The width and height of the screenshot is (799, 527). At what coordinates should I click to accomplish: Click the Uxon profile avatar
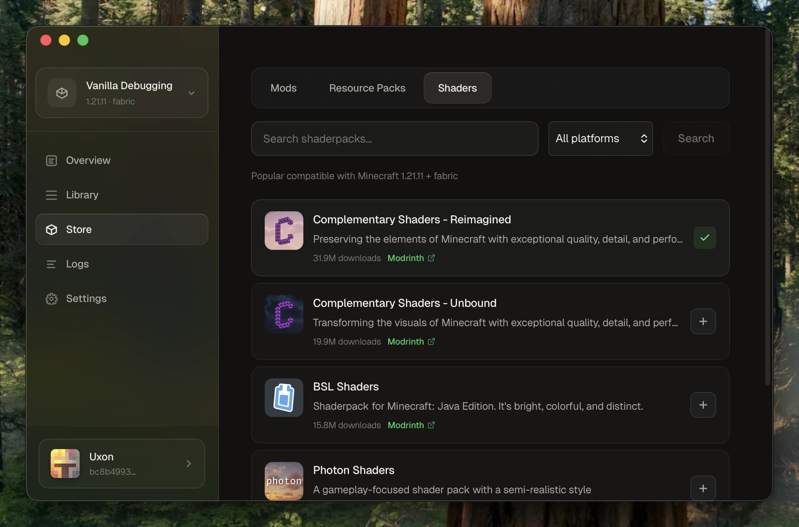click(64, 464)
